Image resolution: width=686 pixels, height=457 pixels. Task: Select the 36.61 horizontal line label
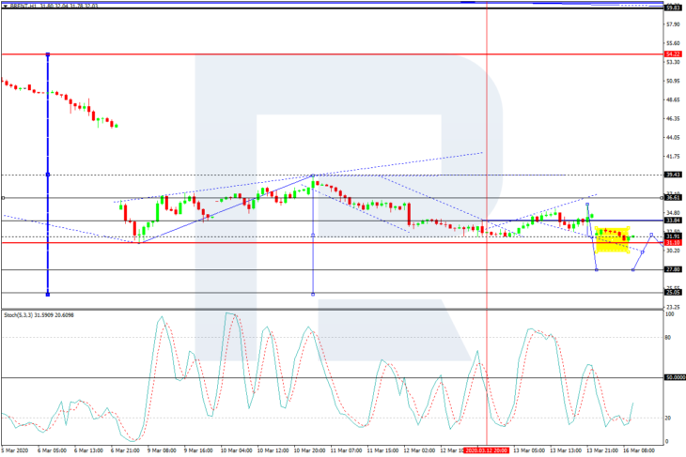pyautogui.click(x=673, y=198)
